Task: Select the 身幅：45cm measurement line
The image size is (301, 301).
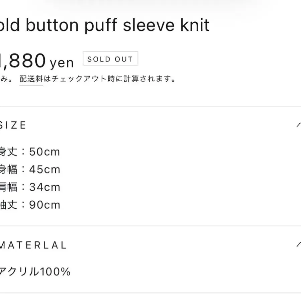Action: [x=29, y=170]
